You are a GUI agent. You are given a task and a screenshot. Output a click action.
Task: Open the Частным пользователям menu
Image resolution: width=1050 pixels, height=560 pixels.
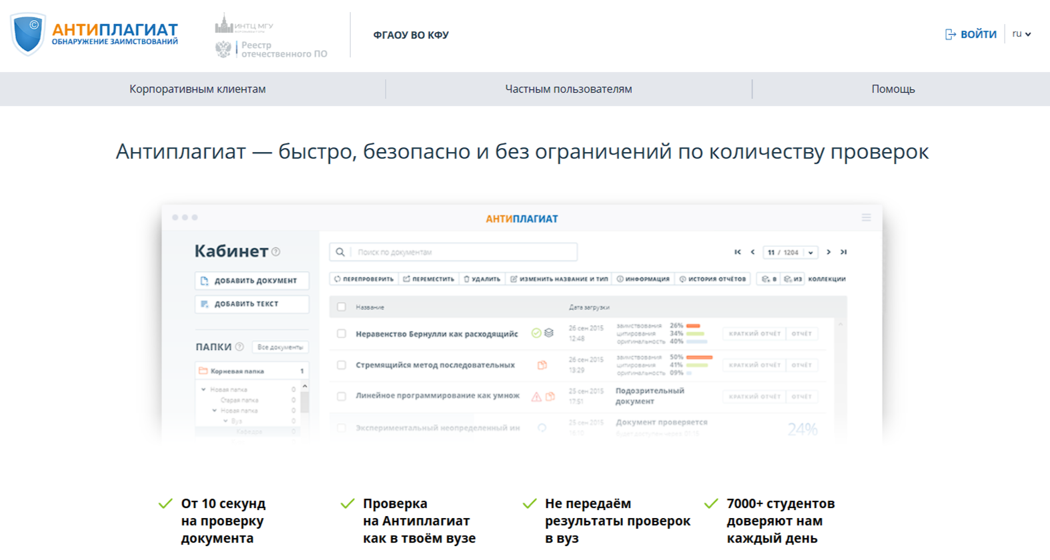pos(568,89)
